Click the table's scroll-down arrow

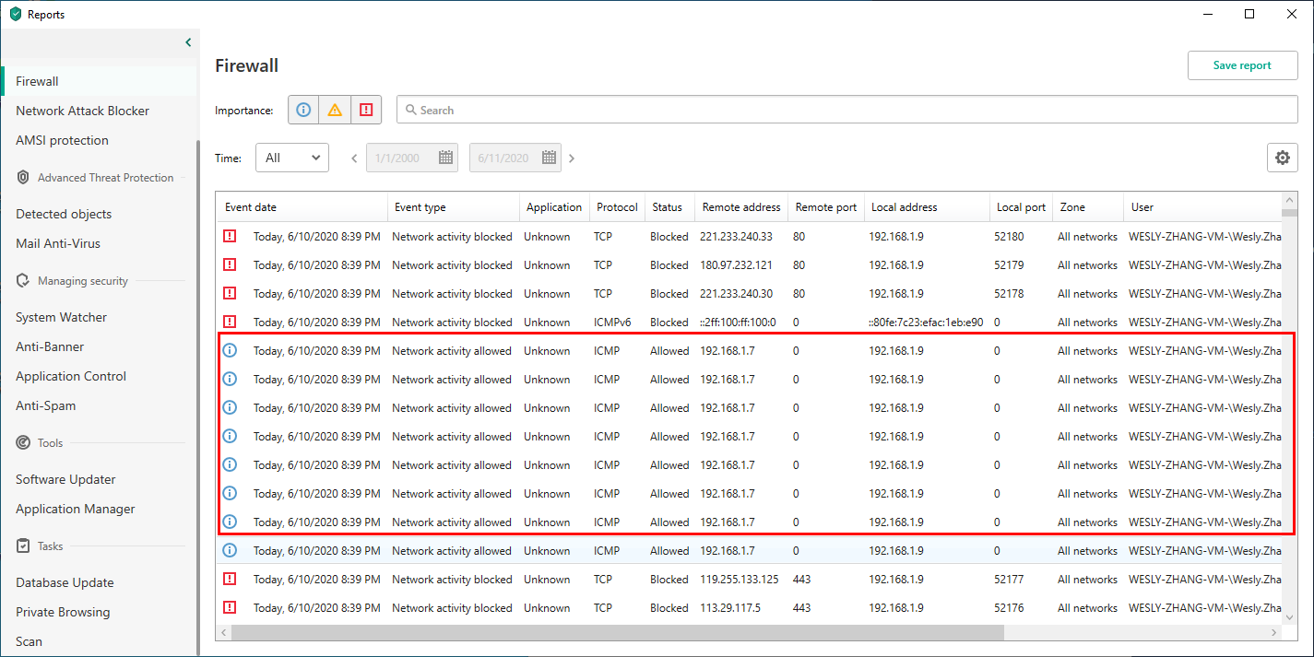tap(1290, 618)
